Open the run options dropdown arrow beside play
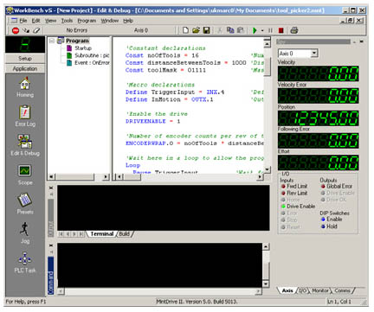The image size is (374, 312). [262, 30]
